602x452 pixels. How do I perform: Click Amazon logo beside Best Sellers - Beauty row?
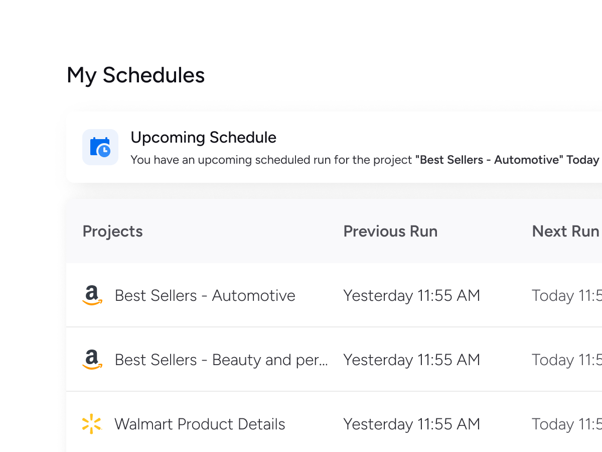[x=92, y=360]
